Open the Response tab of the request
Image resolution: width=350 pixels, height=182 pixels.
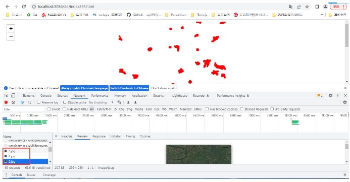point(99,136)
